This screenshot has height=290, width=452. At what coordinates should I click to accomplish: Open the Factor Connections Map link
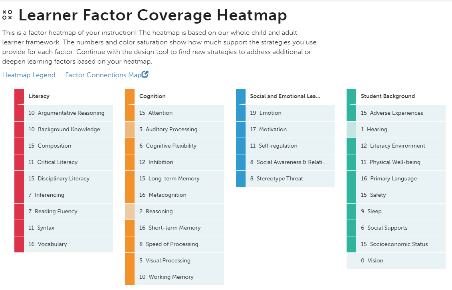point(103,75)
